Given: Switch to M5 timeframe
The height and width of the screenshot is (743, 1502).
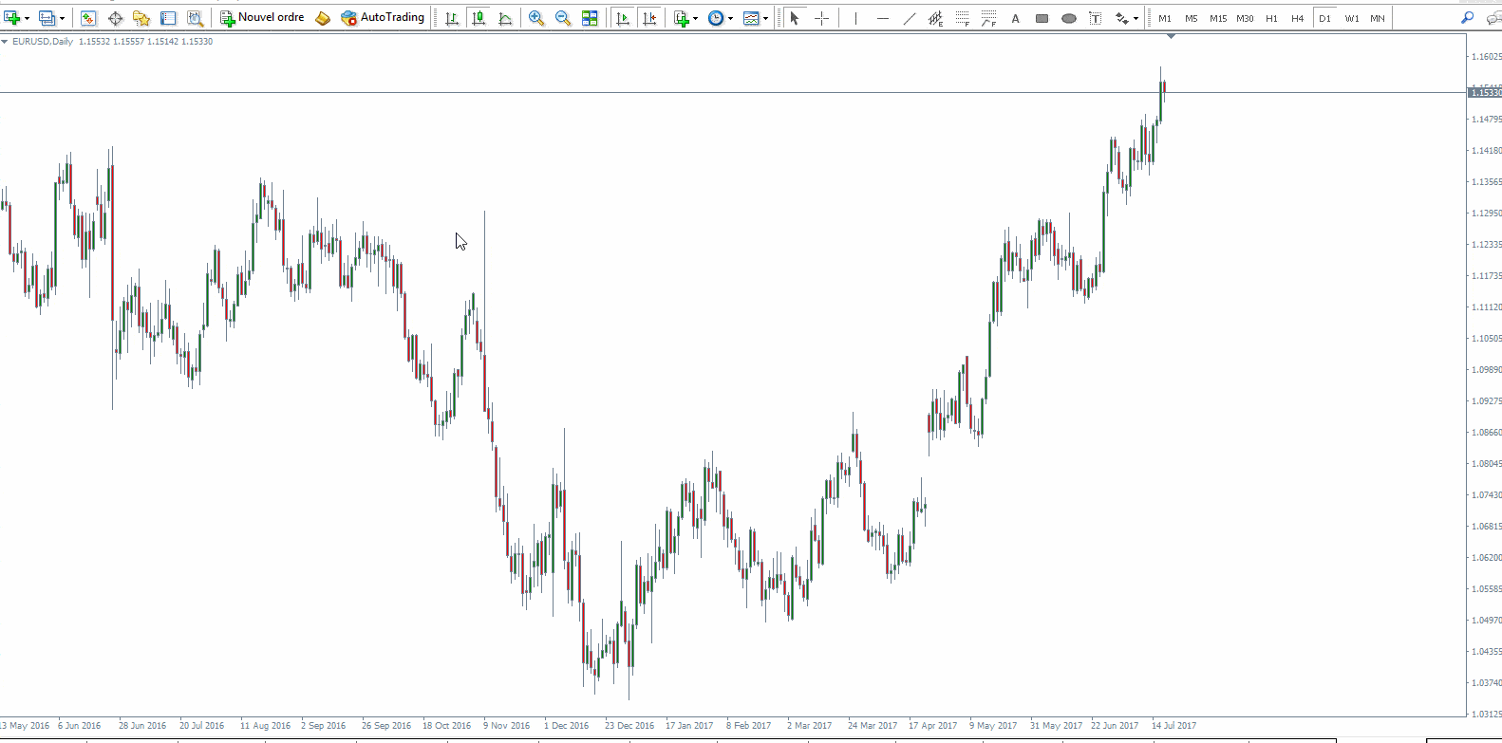Looking at the screenshot, I should [x=1192, y=18].
